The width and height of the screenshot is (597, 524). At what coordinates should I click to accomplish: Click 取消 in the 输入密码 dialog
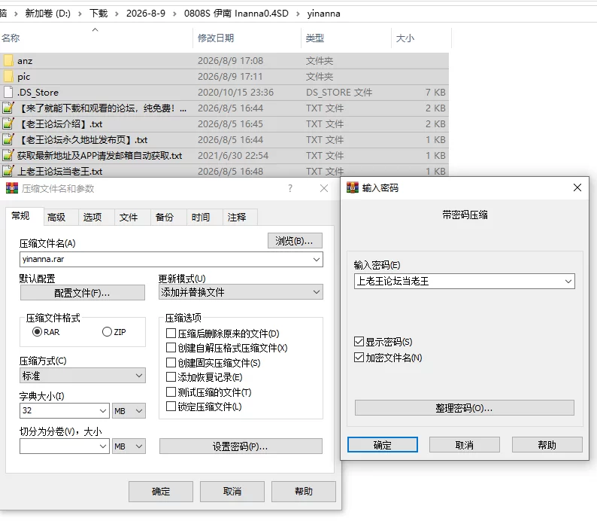pyautogui.click(x=465, y=445)
